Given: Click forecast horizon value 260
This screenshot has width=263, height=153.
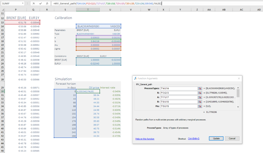Looking at the screenshot, I should pos(65,136).
